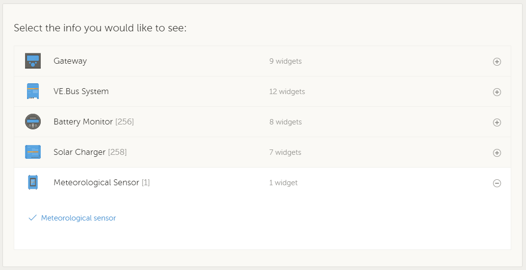Screen dimensions: 526x270
Task: Expand the VE.Bus System widgets
Action: [x=497, y=92]
